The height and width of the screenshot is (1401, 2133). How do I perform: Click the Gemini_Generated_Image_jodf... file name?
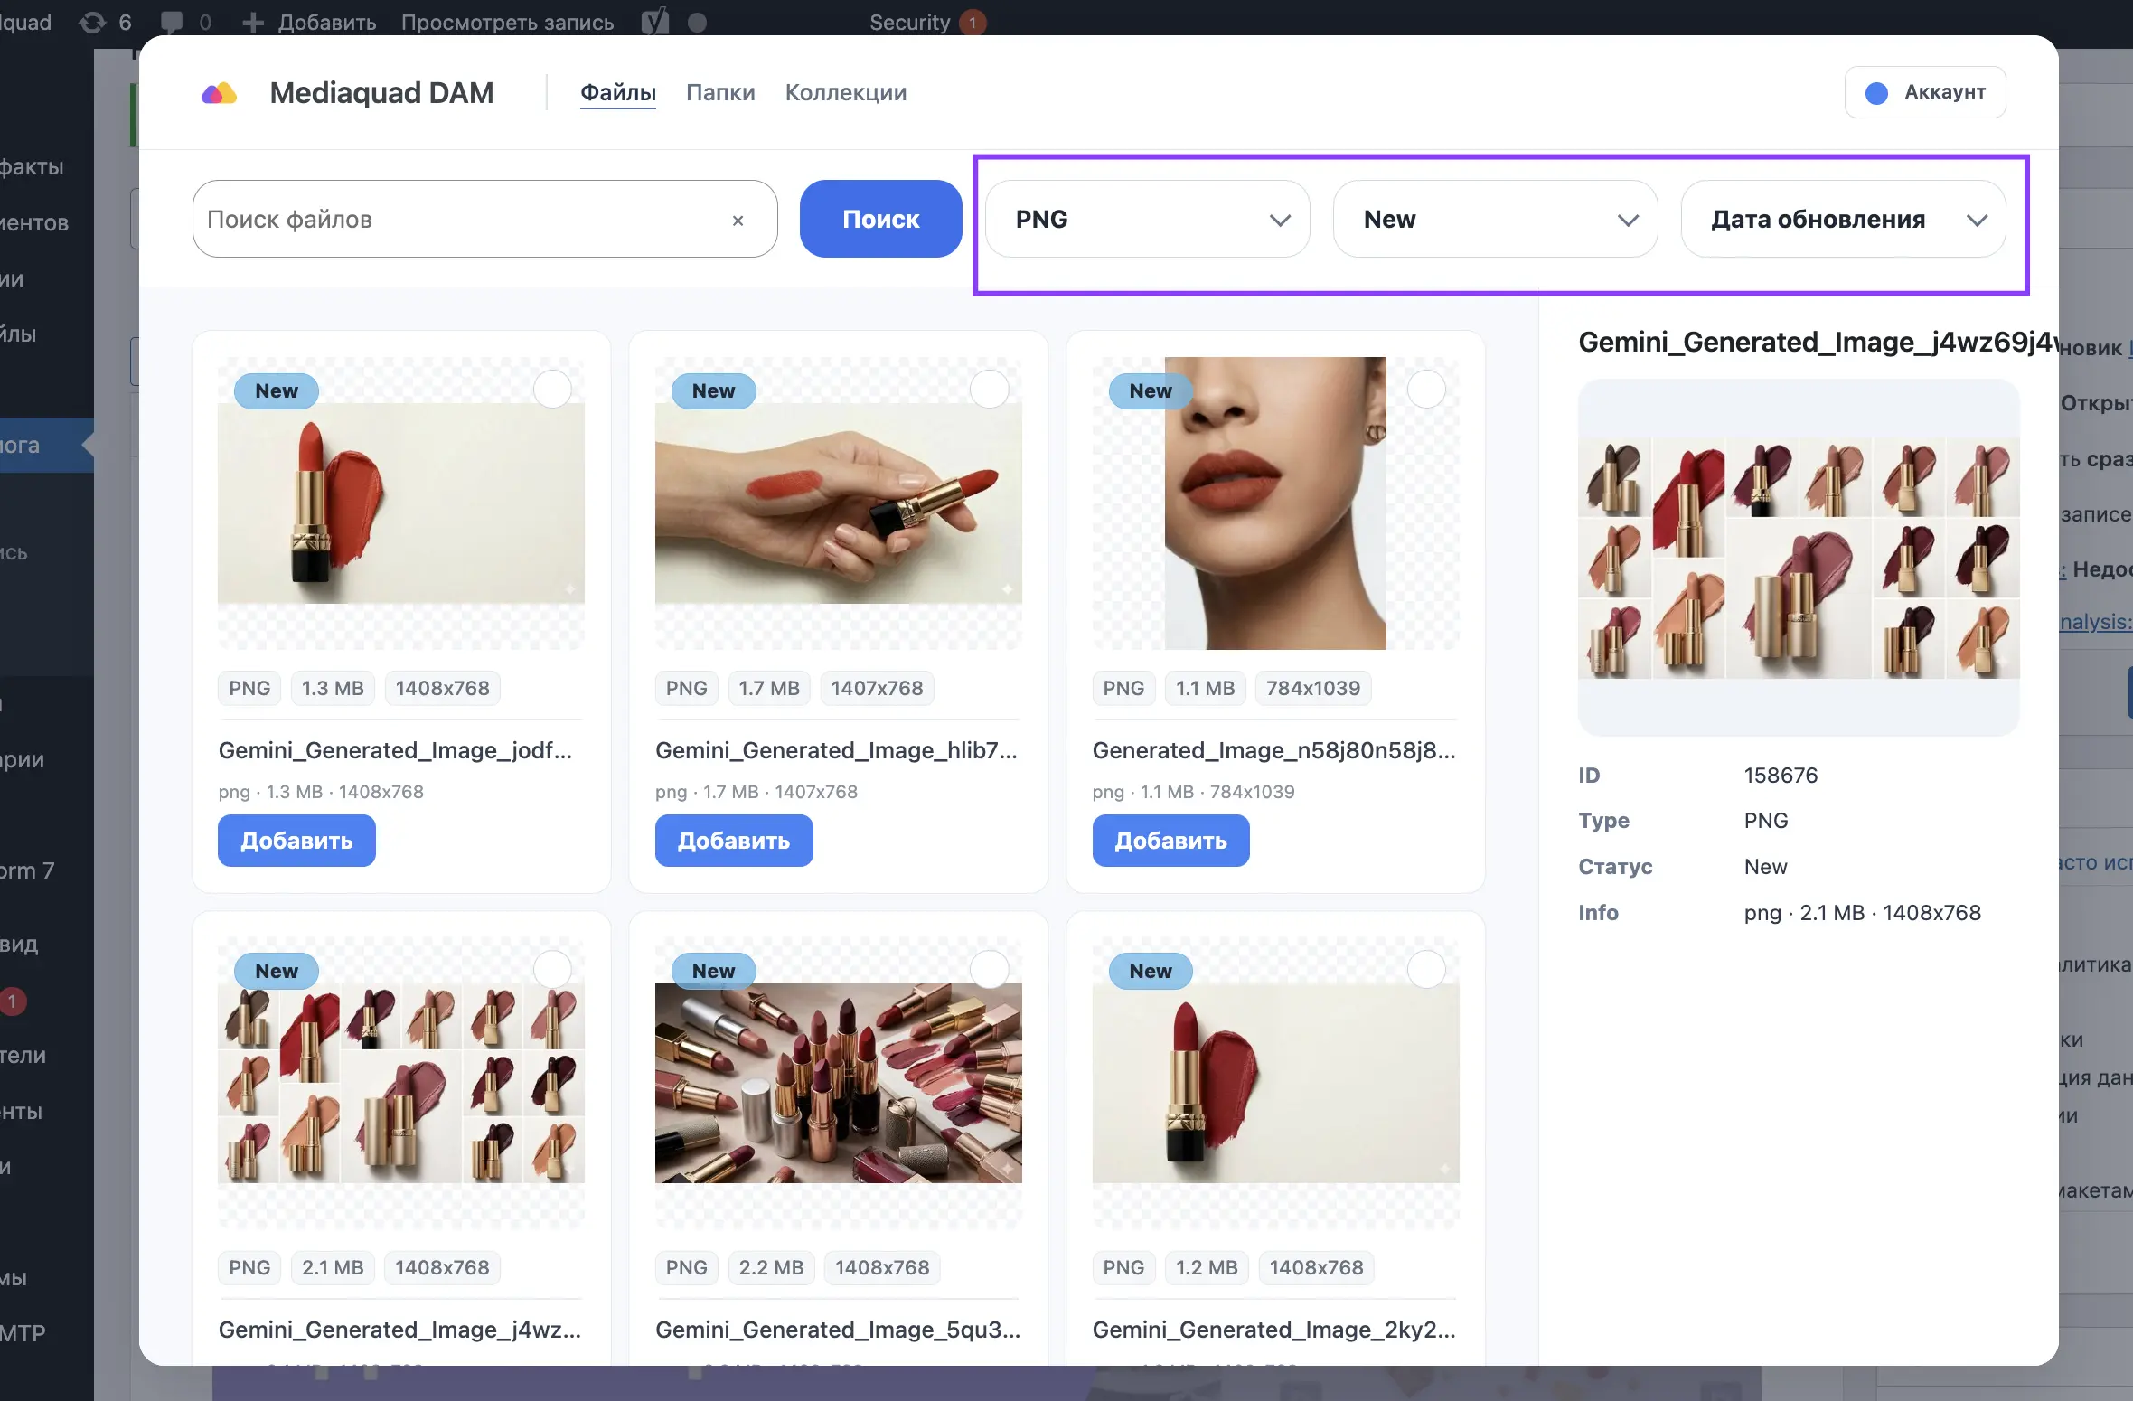click(395, 750)
